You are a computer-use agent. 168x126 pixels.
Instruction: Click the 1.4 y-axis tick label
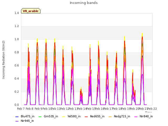pyautogui.click(x=17, y=13)
